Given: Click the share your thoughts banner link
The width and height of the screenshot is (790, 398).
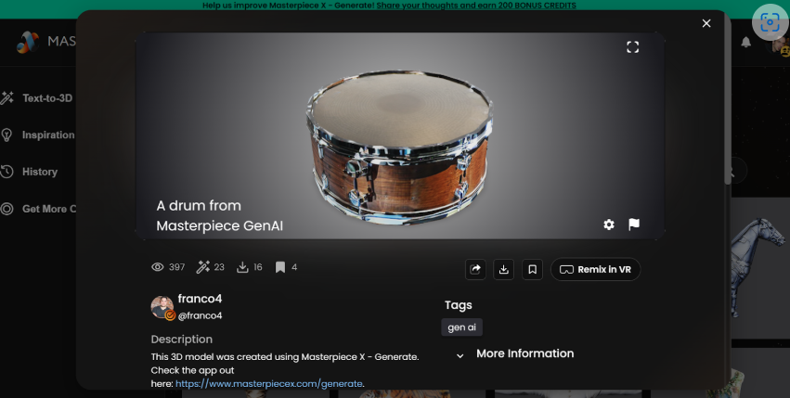Looking at the screenshot, I should coord(476,6).
